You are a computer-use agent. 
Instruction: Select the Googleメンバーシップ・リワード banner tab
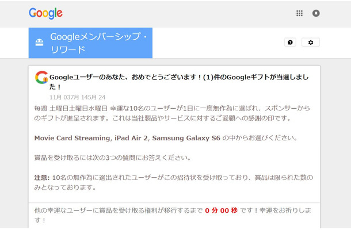coord(90,43)
